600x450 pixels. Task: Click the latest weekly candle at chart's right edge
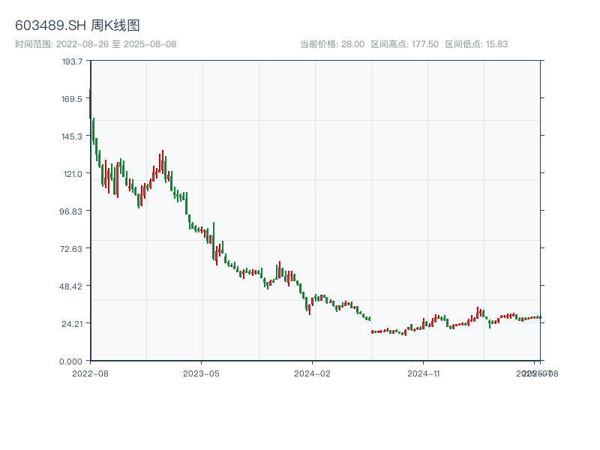(539, 317)
